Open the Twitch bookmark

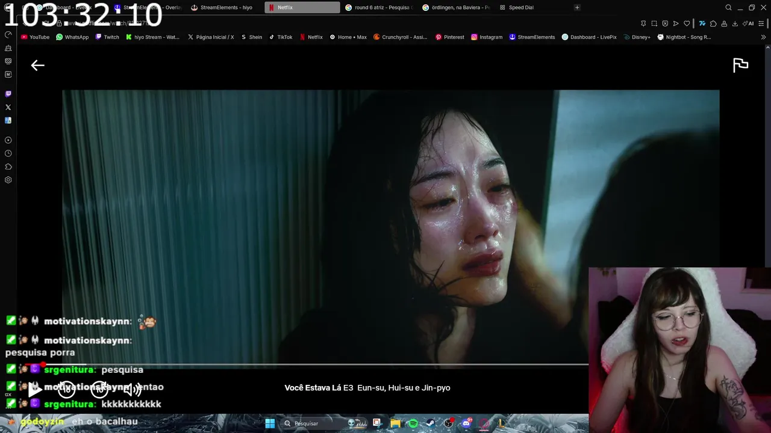[x=107, y=37]
